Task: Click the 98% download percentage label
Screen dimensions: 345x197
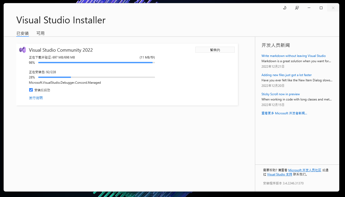Action: tap(32, 63)
